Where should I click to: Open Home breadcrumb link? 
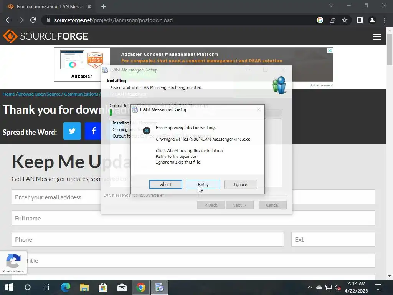9,94
